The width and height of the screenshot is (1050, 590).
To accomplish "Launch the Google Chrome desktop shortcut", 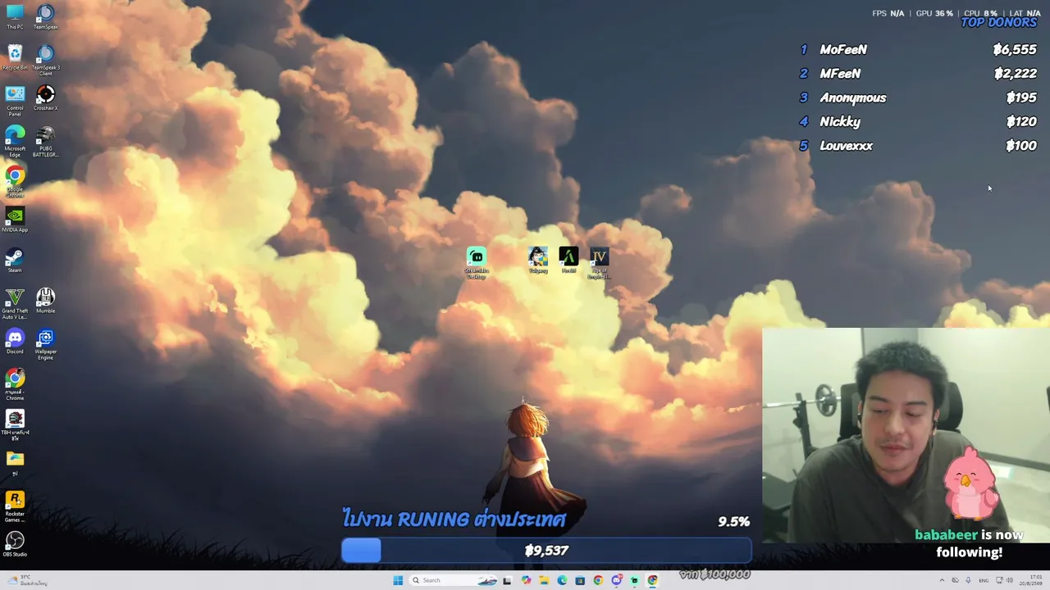I will (x=15, y=180).
